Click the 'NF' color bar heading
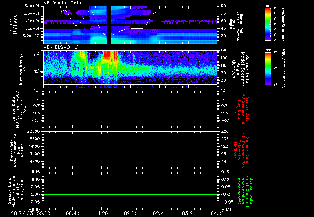Viewport: 314px width, 217px height. (x=268, y=6)
